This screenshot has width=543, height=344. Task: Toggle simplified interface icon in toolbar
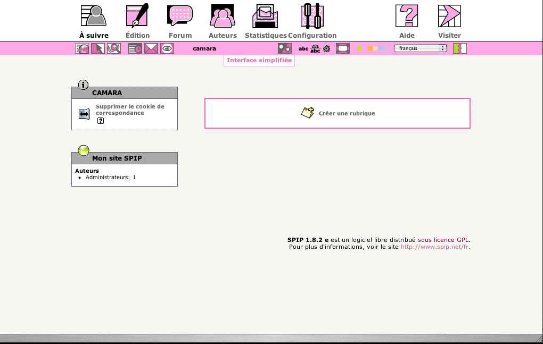tap(285, 48)
